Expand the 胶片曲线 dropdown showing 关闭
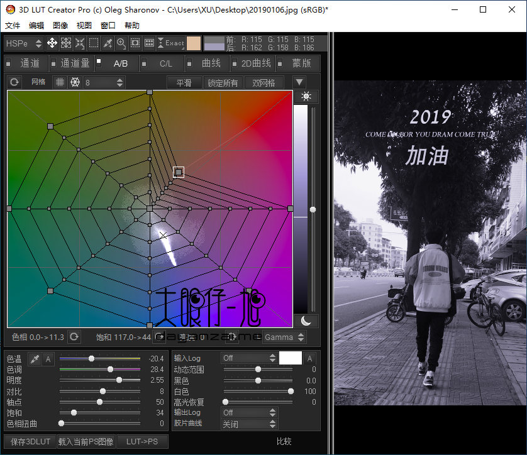527x455 pixels. point(250,424)
